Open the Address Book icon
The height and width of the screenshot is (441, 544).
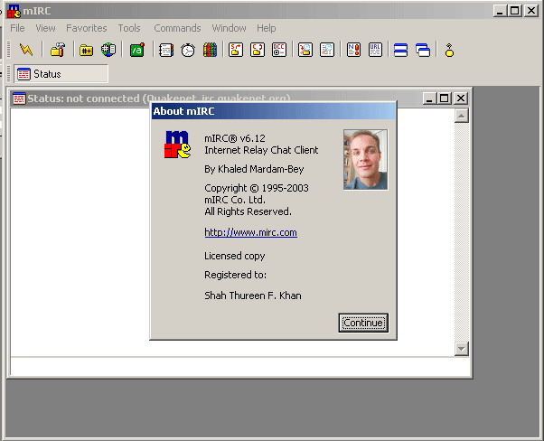166,50
